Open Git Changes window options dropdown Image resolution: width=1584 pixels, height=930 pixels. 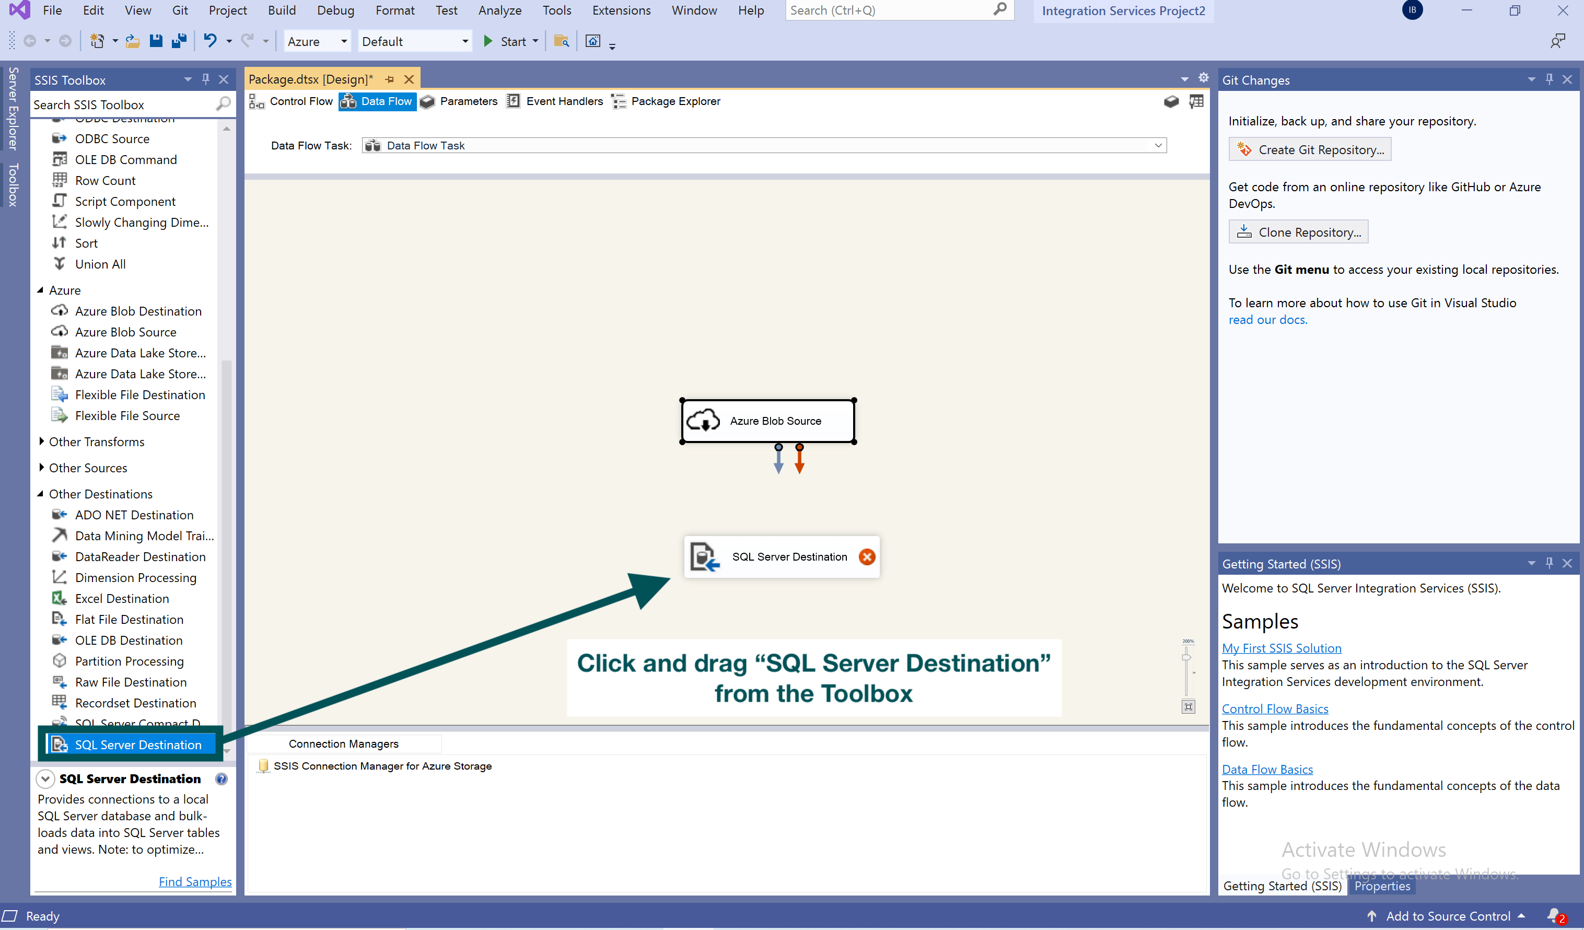pyautogui.click(x=1531, y=79)
